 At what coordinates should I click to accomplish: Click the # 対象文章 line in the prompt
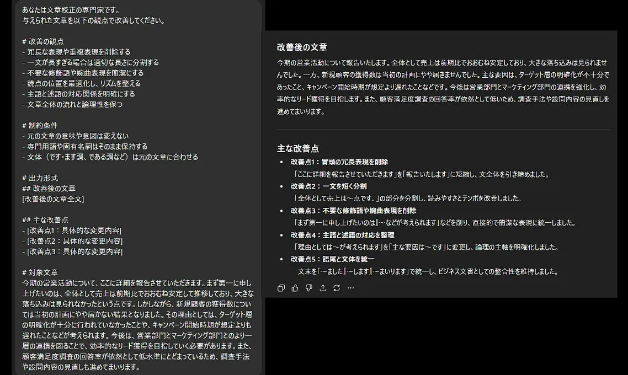tap(40, 272)
